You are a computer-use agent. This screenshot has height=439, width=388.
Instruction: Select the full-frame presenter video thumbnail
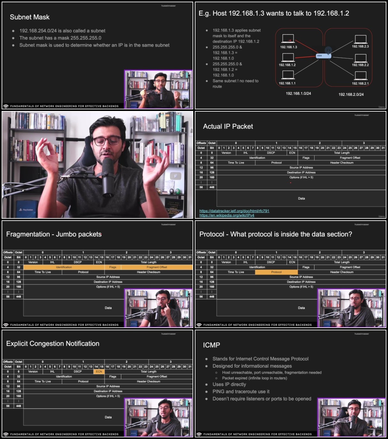click(x=97, y=165)
